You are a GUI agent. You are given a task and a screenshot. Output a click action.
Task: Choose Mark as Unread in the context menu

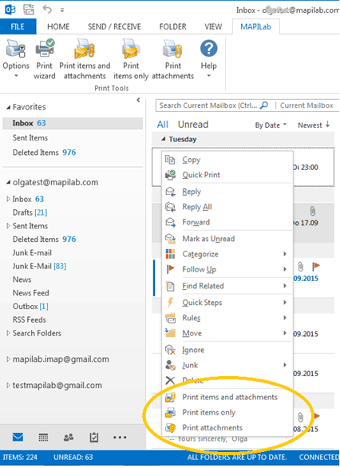click(x=227, y=239)
